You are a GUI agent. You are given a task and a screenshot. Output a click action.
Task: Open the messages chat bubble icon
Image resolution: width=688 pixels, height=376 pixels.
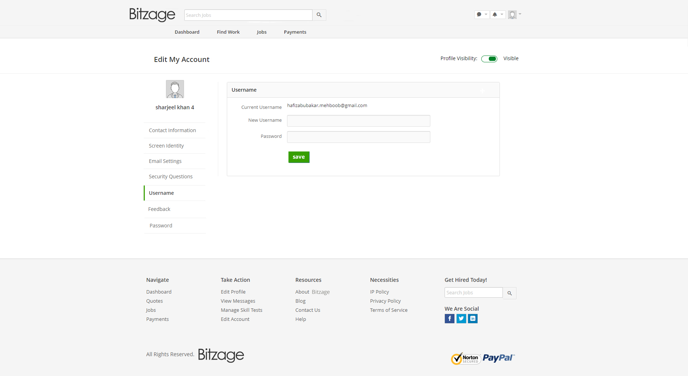click(x=479, y=15)
